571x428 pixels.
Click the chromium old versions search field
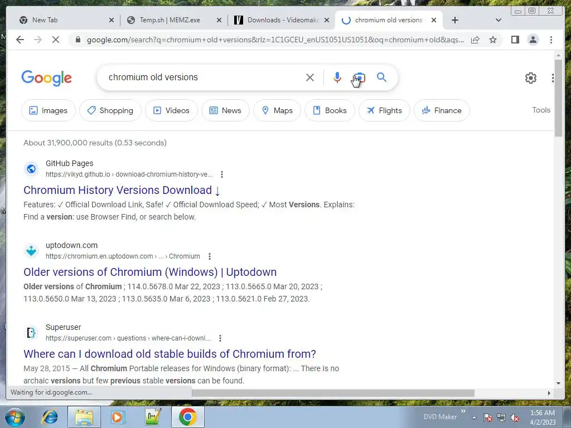point(204,77)
